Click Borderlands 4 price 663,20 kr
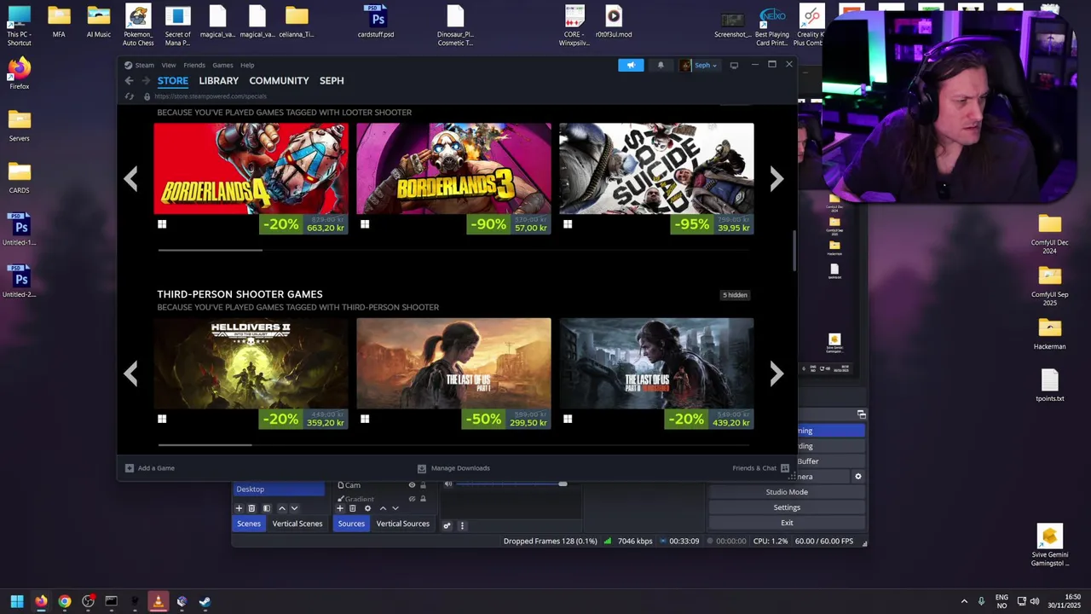 (326, 229)
